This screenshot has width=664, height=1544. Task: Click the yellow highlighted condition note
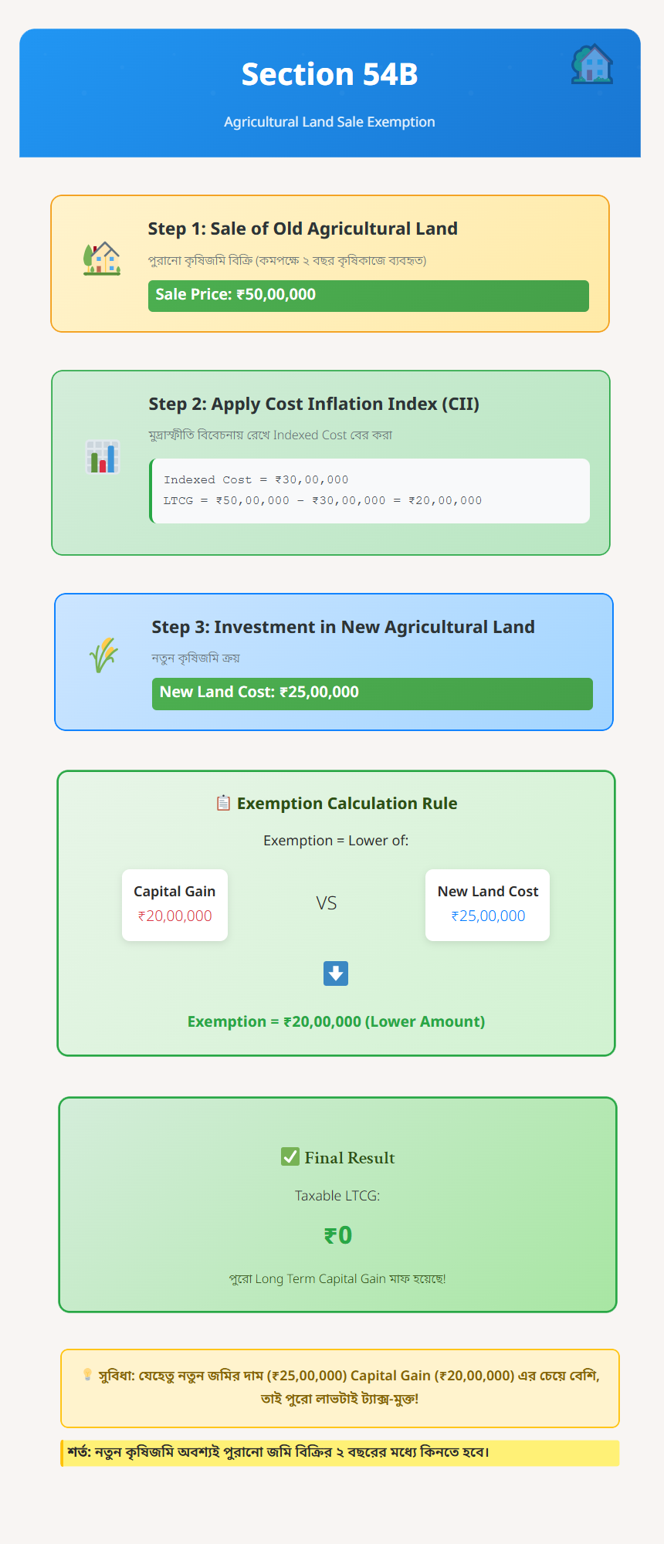pos(340,1452)
